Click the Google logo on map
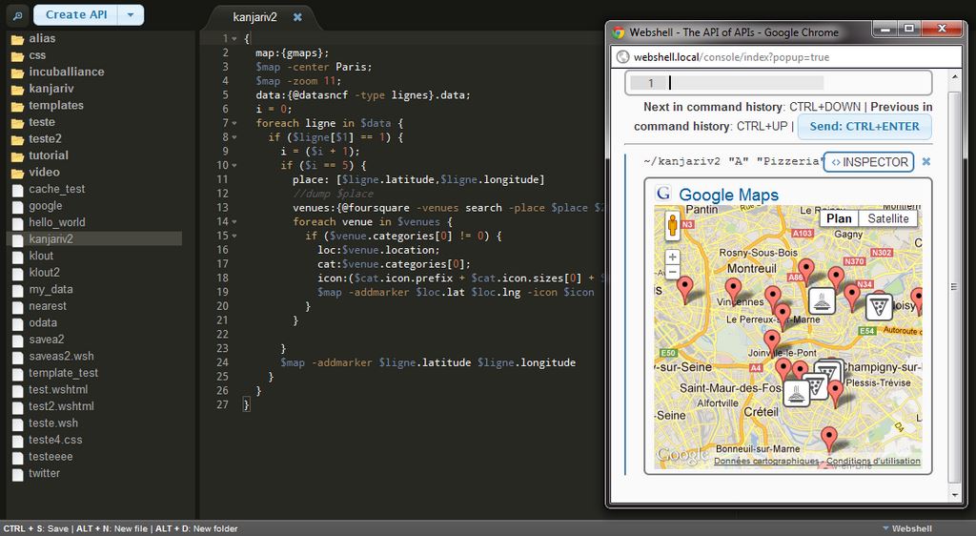 (x=682, y=455)
